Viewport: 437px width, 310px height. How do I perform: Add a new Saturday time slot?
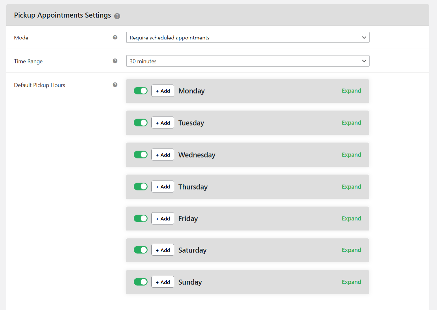point(163,250)
